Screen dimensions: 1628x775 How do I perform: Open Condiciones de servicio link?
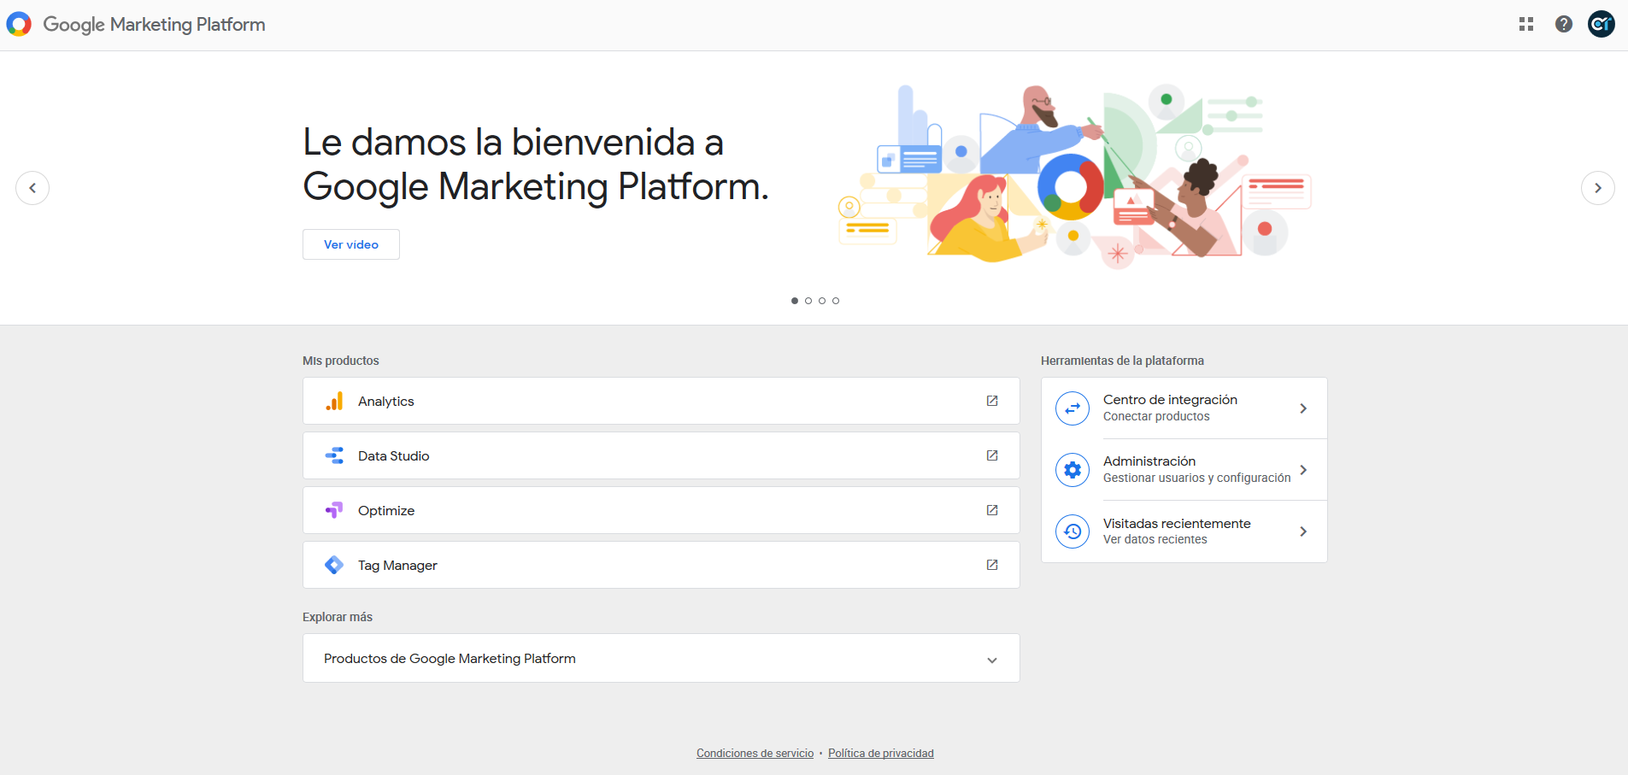click(755, 753)
